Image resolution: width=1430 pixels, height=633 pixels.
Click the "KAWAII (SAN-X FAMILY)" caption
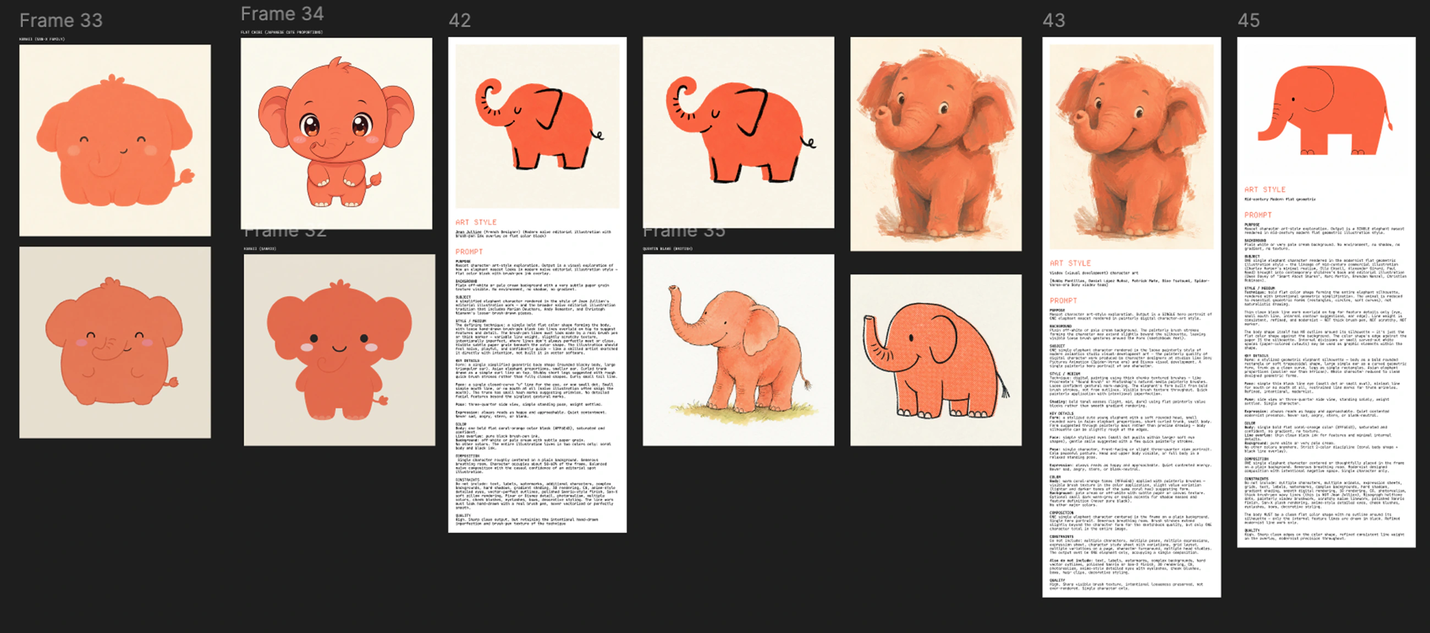42,39
